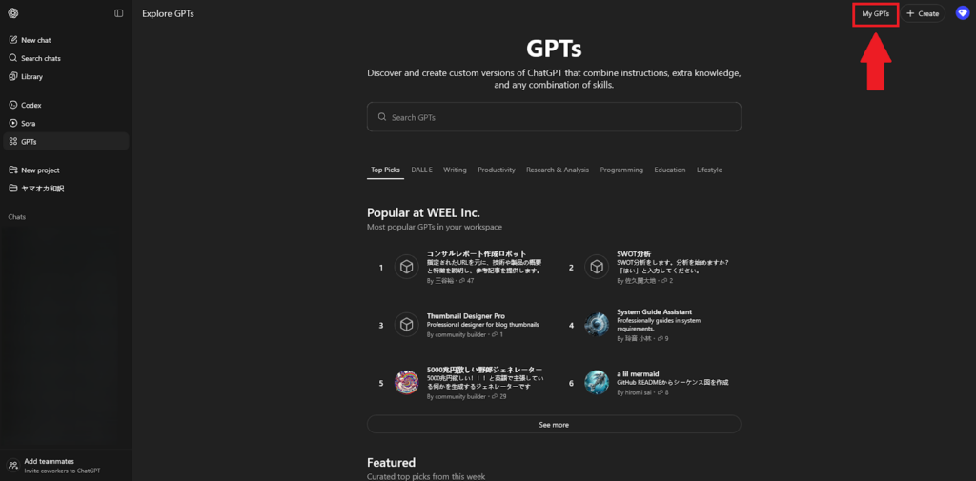This screenshot has height=481, width=976.
Task: Click the magnifier icon in Search GPTs
Action: coord(382,117)
